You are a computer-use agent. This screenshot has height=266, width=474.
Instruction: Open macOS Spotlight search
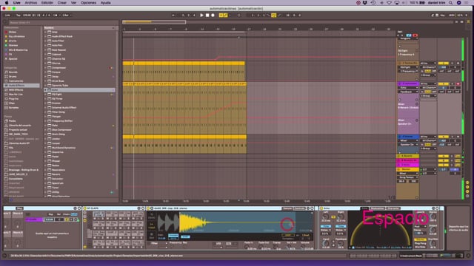450,3
